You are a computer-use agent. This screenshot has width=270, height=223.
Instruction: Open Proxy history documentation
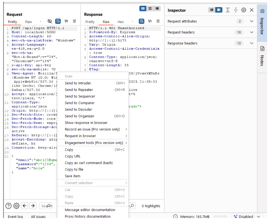(93, 216)
